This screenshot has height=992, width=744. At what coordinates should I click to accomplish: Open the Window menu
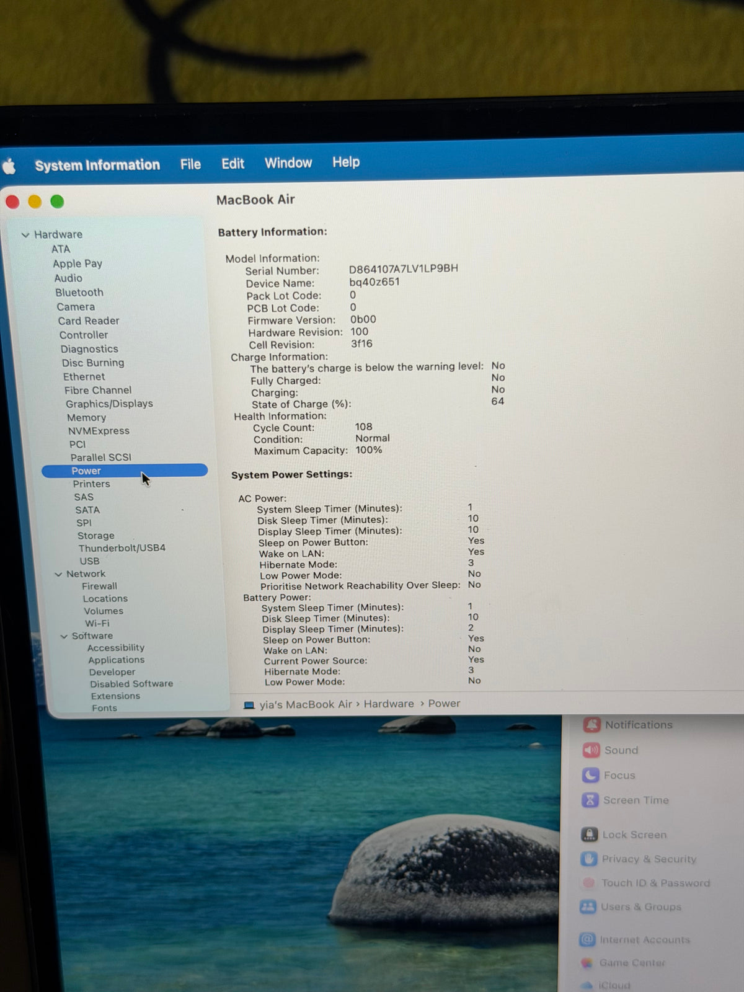(x=288, y=163)
